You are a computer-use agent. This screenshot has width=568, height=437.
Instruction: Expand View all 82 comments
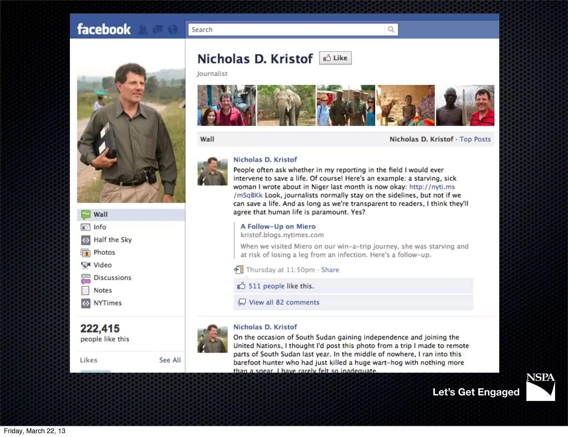(x=284, y=302)
